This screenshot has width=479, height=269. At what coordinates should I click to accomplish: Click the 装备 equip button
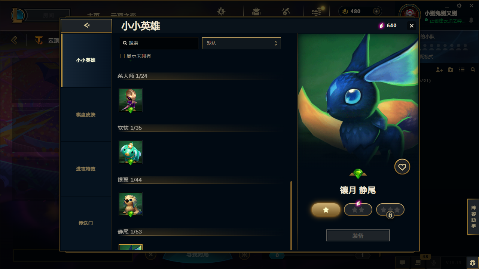358,236
